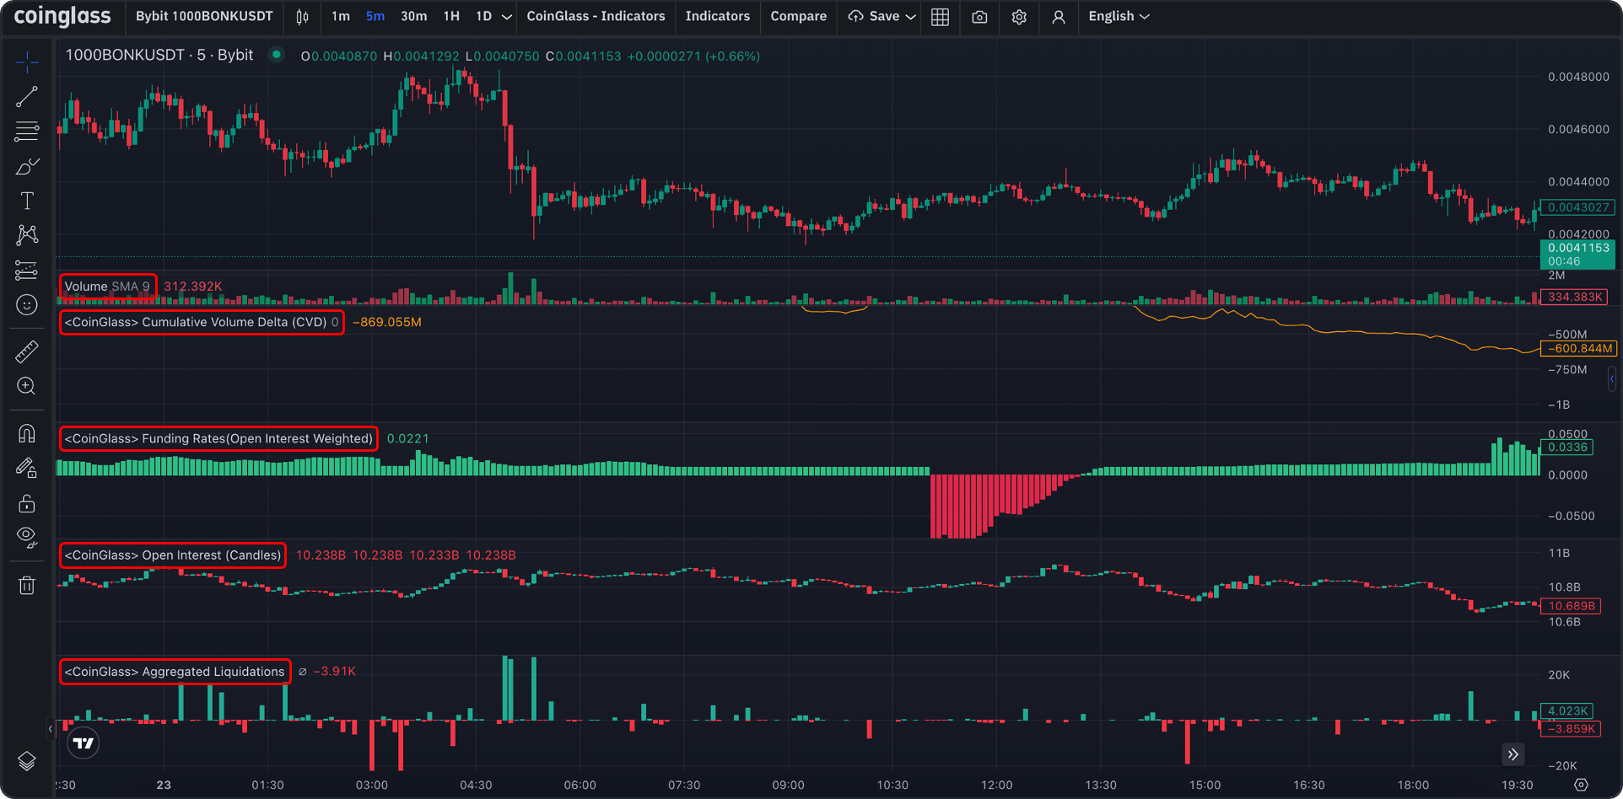The height and width of the screenshot is (799, 1623).
Task: Jump to latest bar with double-arrow button
Action: 1513,754
